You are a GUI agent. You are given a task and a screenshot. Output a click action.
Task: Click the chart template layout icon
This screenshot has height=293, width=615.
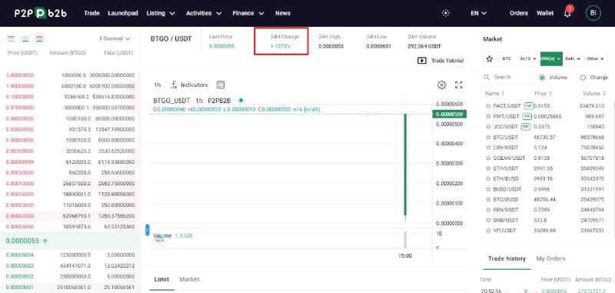tap(221, 85)
